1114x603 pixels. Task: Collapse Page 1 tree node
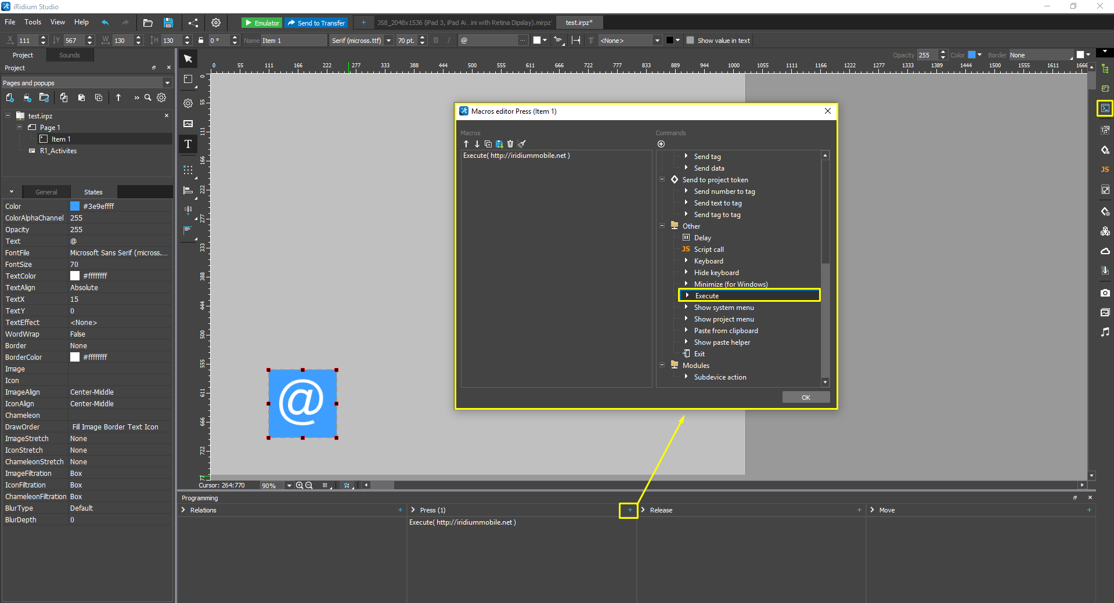pyautogui.click(x=19, y=127)
